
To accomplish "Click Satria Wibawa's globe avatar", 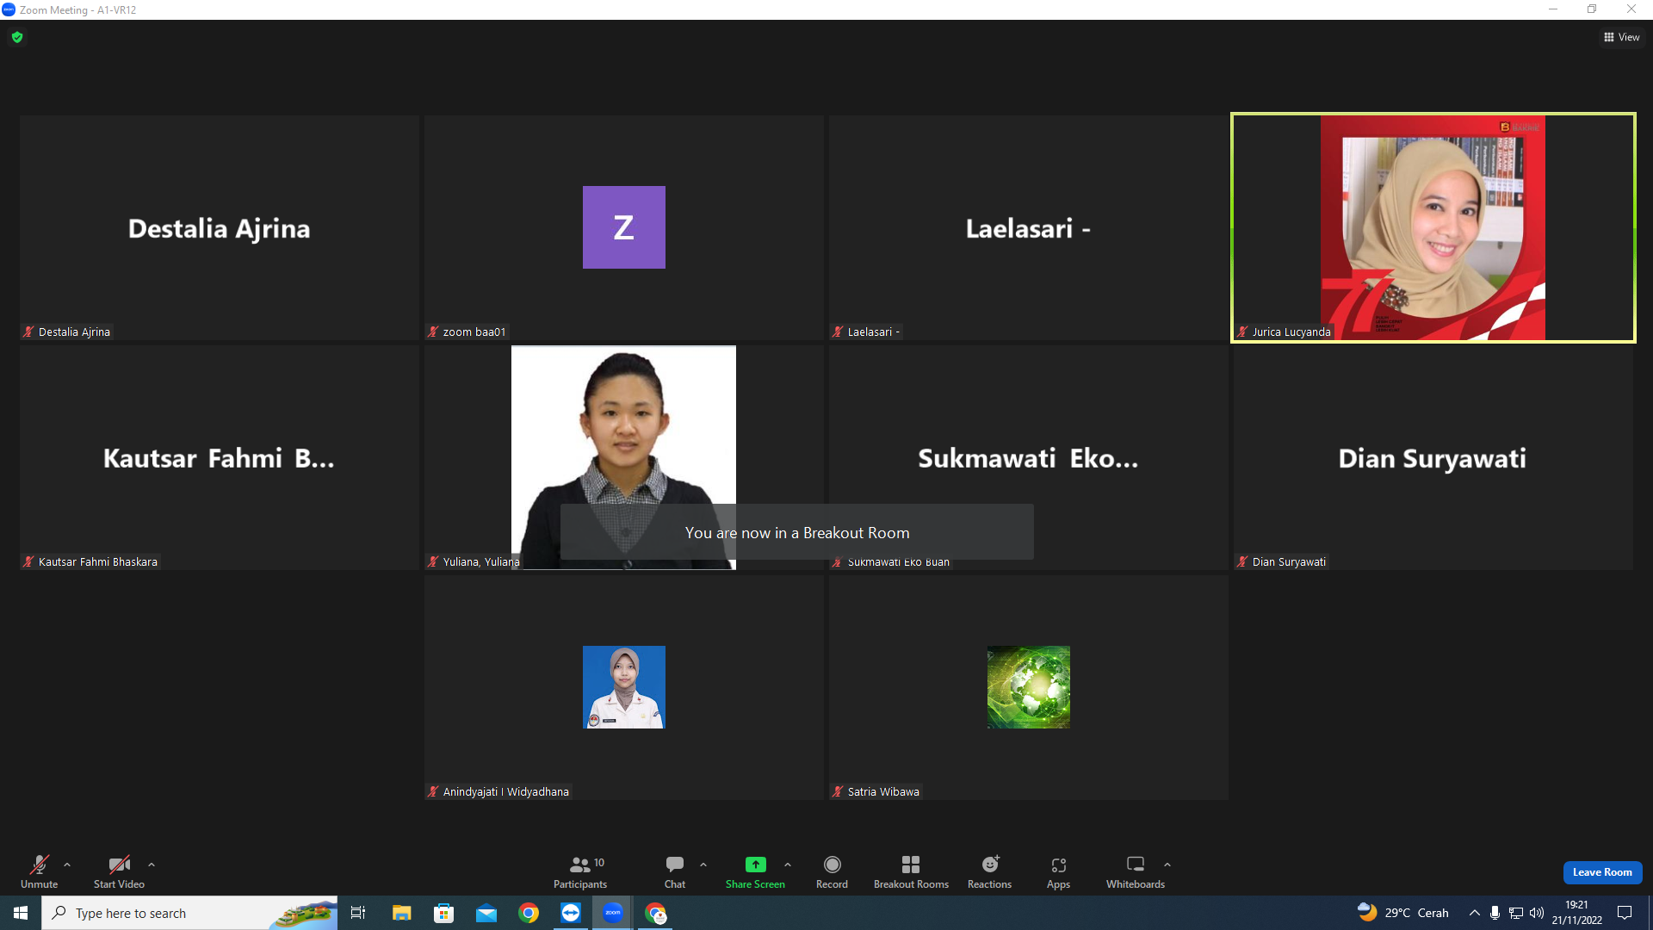I will point(1028,687).
